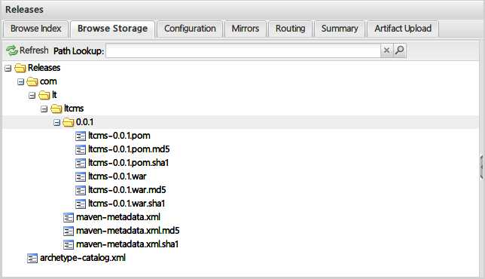Collapse the com folder node
This screenshot has height=279, width=485.
tap(20, 81)
